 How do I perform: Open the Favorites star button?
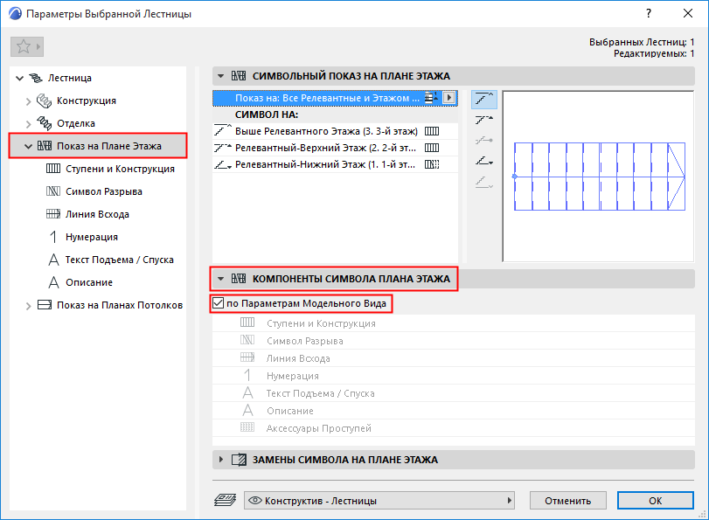pyautogui.click(x=27, y=46)
